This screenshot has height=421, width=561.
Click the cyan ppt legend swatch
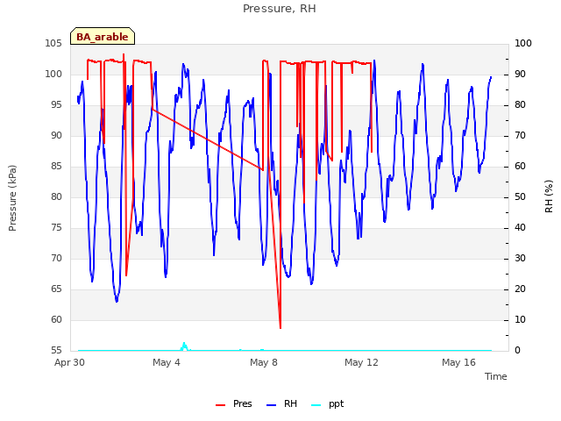click(316, 405)
